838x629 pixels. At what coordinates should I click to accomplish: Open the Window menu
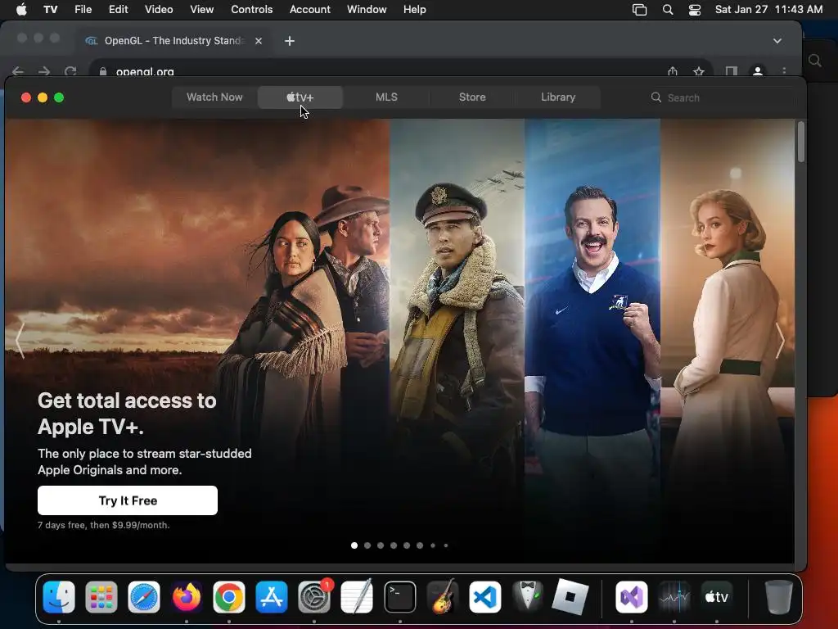pos(367,10)
